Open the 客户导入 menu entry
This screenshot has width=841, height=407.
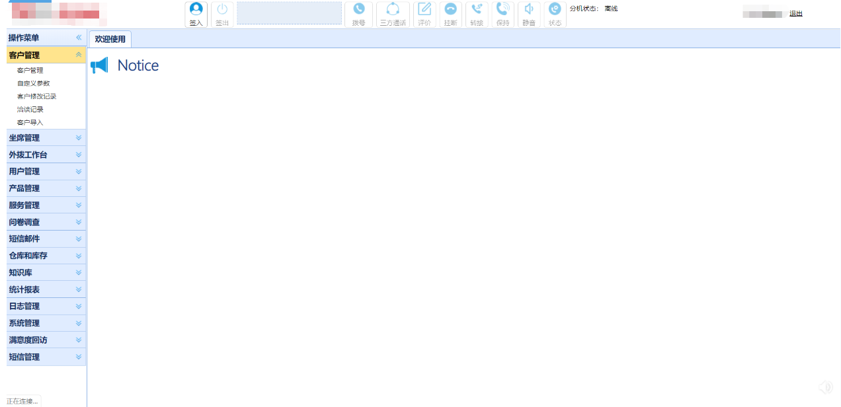(x=30, y=122)
